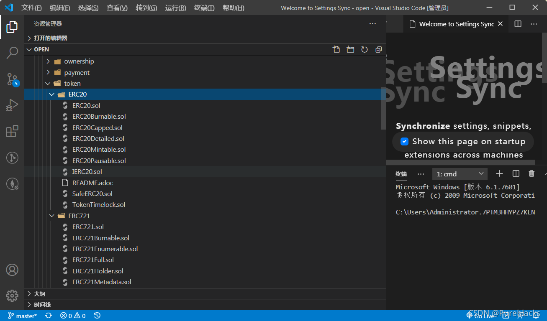Open Source Control view with 5 badge
This screenshot has height=321, width=547.
[12, 79]
